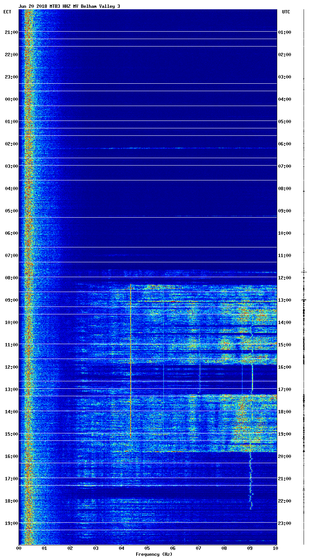Select the 22:00 tick on the ECT axis

11,55
